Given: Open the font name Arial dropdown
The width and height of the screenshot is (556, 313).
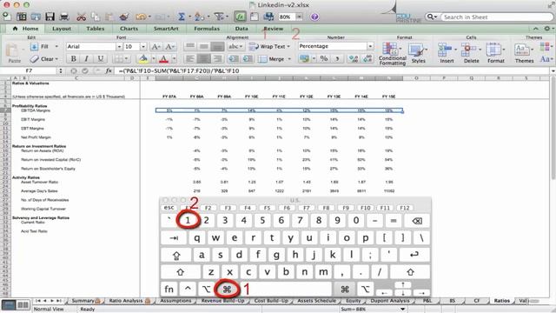Looking at the screenshot, I should 119,46.
